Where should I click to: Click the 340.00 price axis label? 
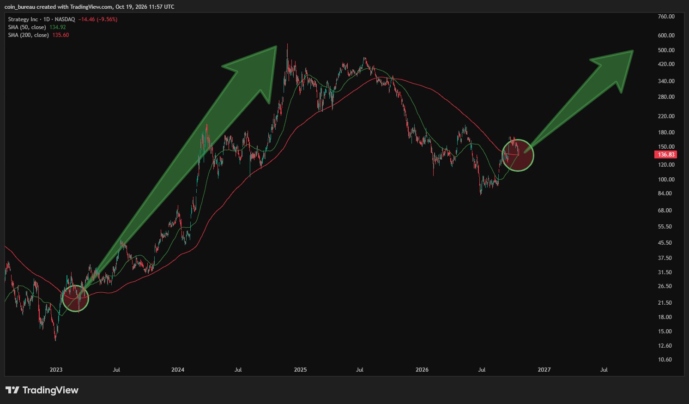point(666,81)
